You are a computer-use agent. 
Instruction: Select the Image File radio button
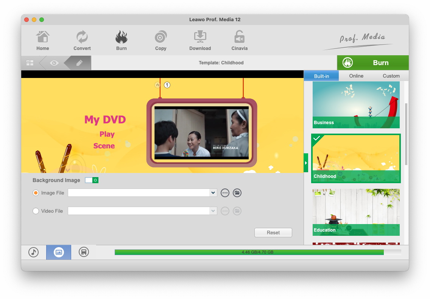coord(36,193)
